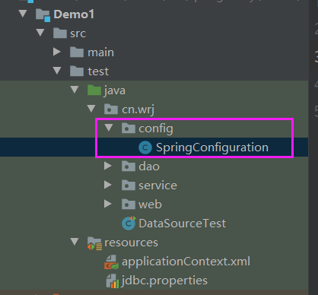Click the SpringConfiguration class icon
The height and width of the screenshot is (295, 318).
coord(145,147)
